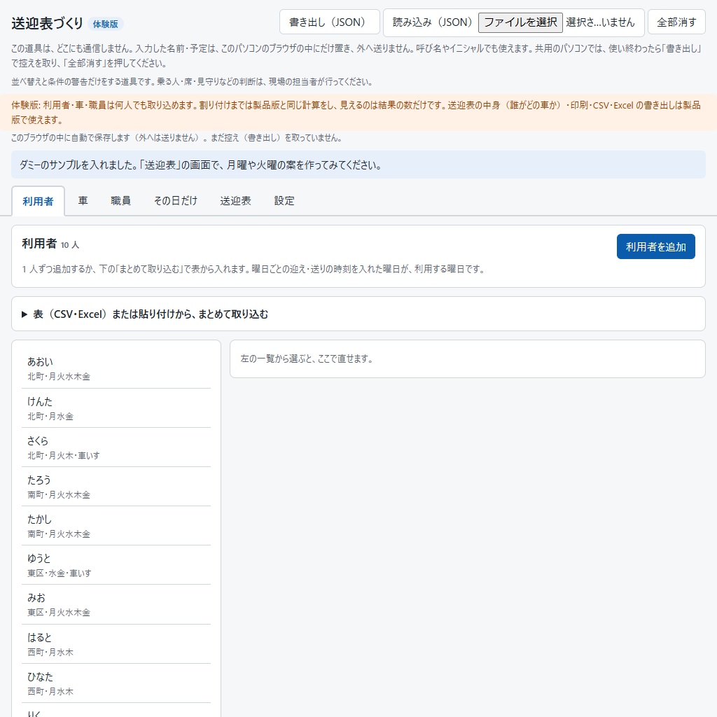
Task: Select user はると in the list
Action: [116, 644]
